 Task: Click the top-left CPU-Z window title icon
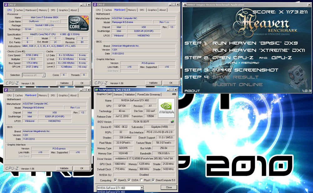6,5
